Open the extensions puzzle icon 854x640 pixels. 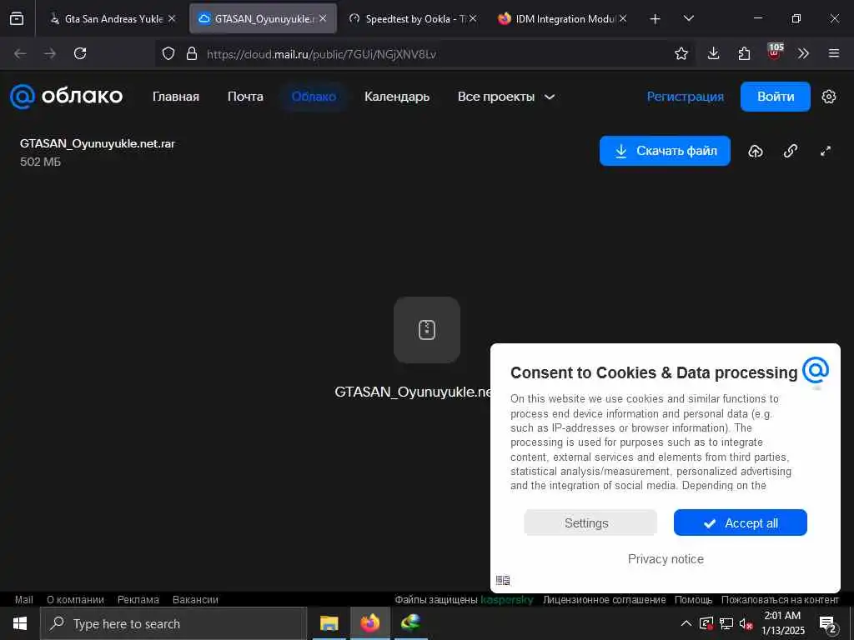tap(744, 53)
